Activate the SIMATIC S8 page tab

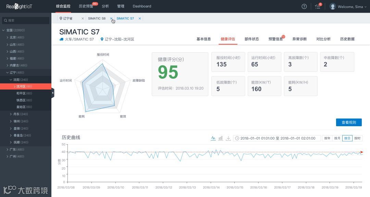click(x=97, y=18)
